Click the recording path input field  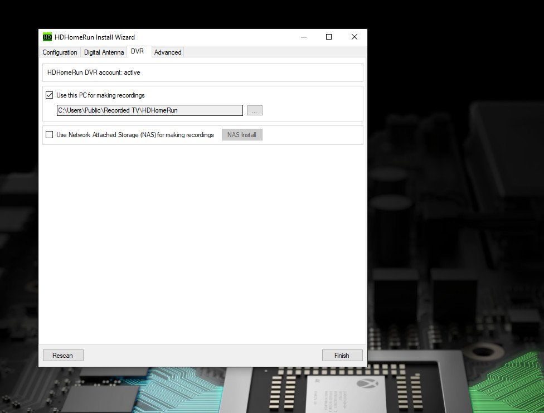(x=149, y=110)
